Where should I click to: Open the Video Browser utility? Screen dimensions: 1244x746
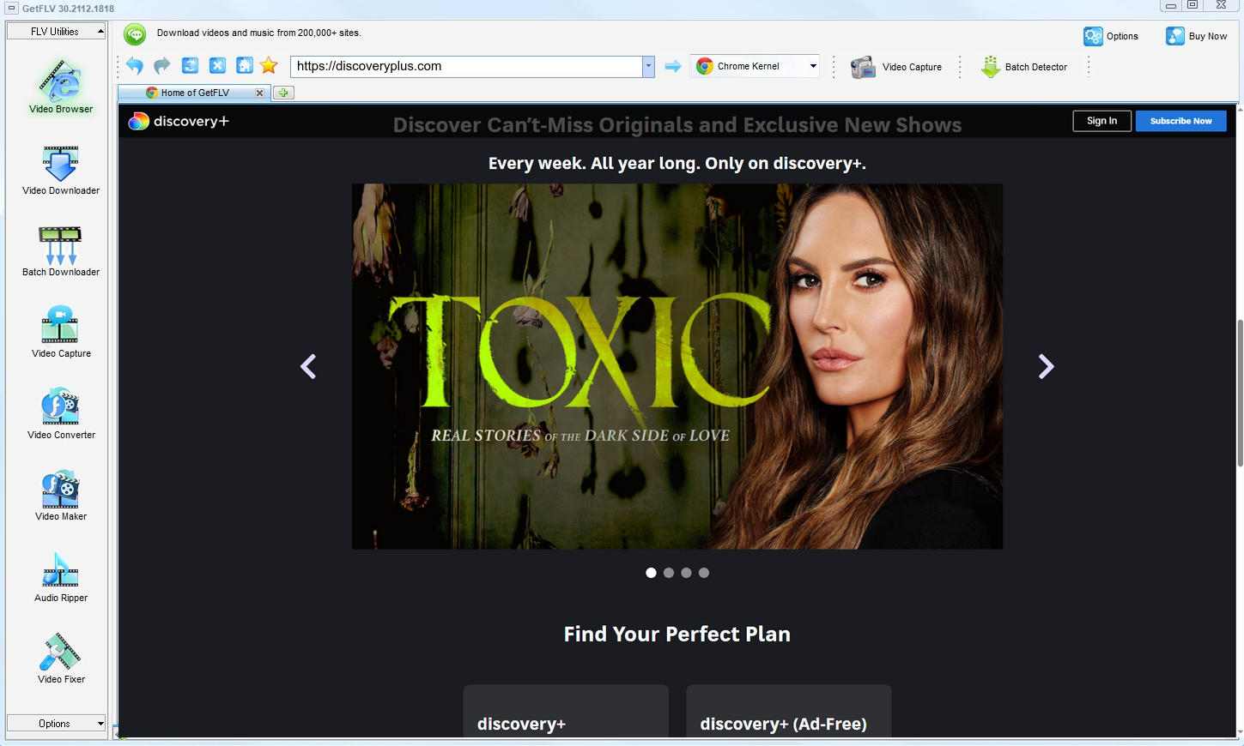(61, 86)
